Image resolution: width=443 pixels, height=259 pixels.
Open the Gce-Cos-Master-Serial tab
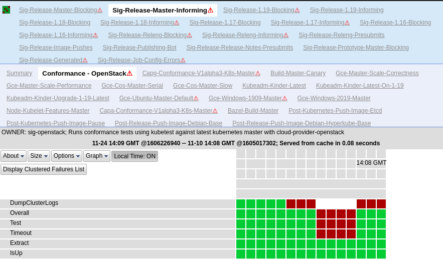132,86
